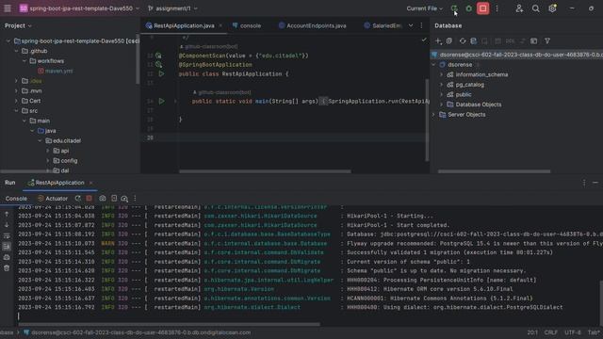The width and height of the screenshot is (603, 339).
Task: Open IDE settings gear
Action: click(x=552, y=8)
